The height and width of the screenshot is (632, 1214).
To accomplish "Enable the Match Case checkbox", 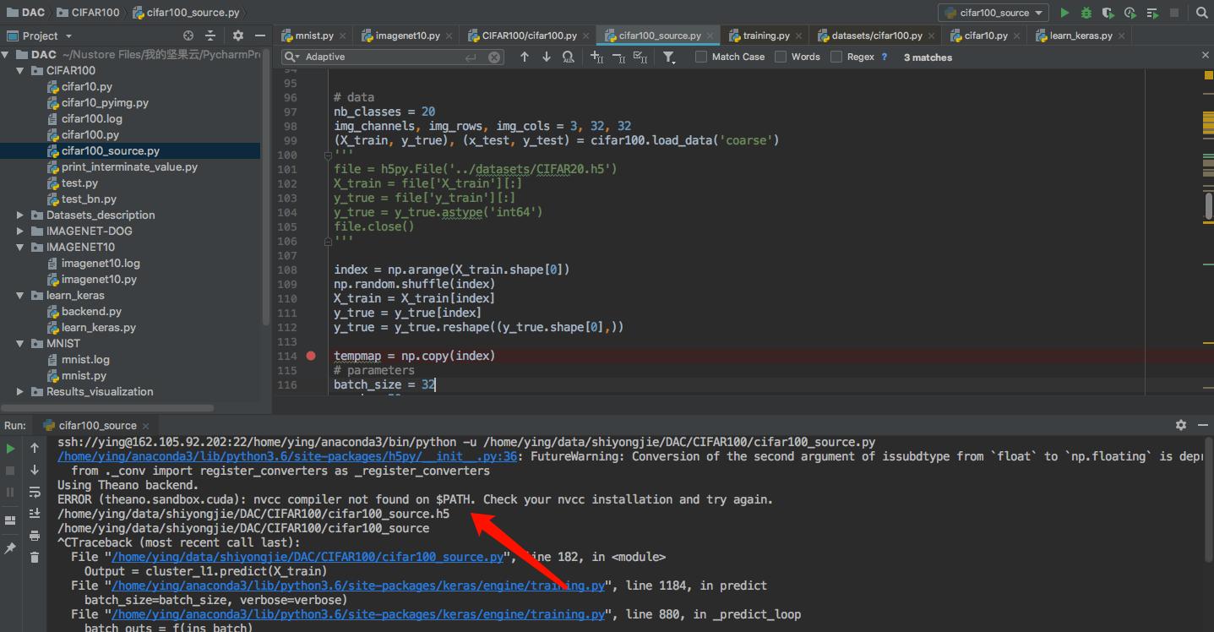I will (x=701, y=57).
